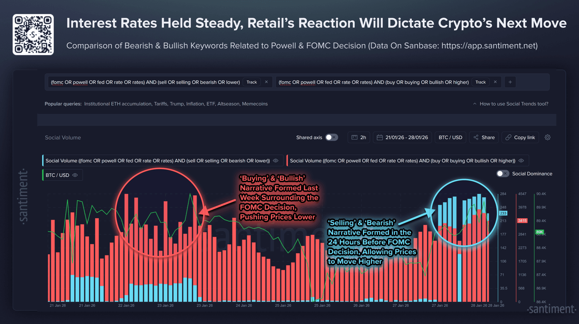579x324 pixels.
Task: Toggle the Shared axis switch
Action: pyautogui.click(x=331, y=137)
